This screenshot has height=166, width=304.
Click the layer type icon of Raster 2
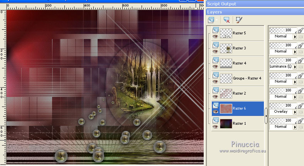pyautogui.click(x=216, y=90)
